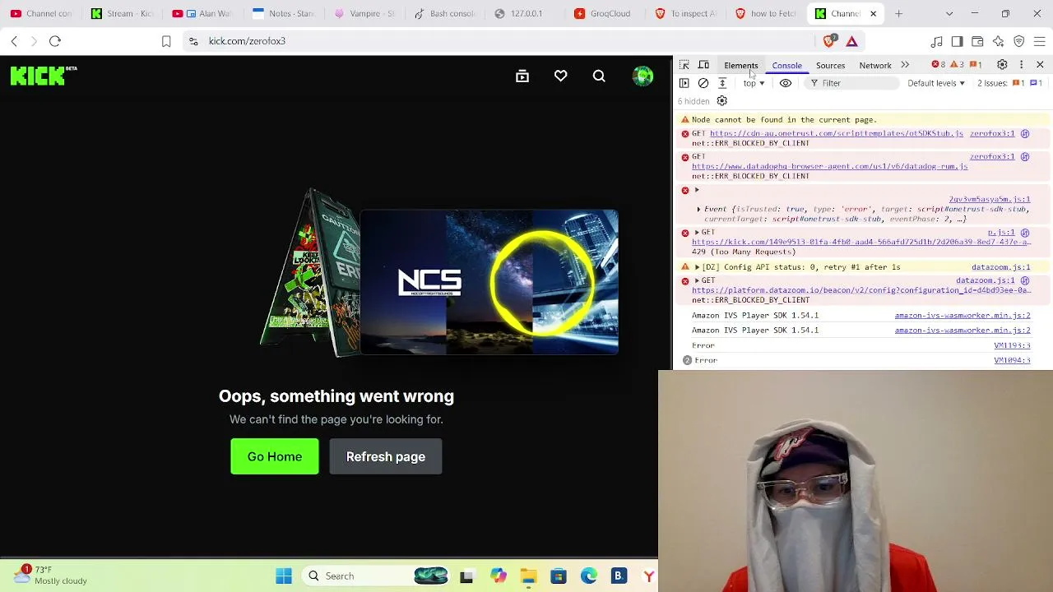The image size is (1053, 592).
Task: Click the Kick logo in the header
Action: pyautogui.click(x=44, y=76)
